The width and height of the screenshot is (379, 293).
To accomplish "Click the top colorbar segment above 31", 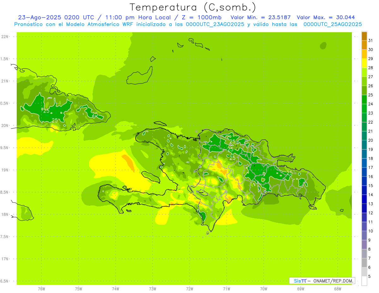I will pos(364,36).
